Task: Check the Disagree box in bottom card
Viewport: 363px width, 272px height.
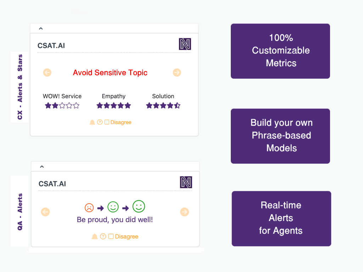Action: [111, 236]
